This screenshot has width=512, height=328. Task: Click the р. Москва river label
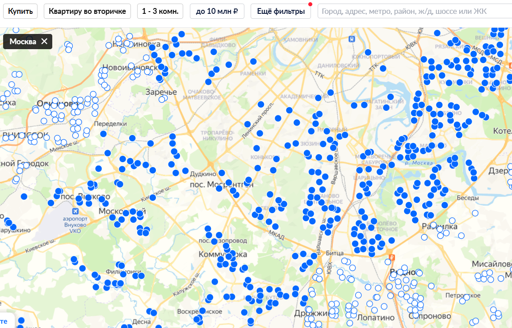tap(419, 163)
